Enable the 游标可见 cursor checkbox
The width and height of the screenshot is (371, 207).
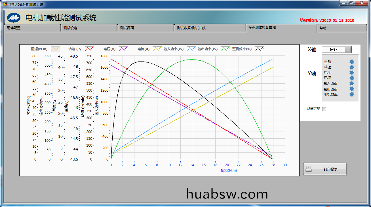[324, 109]
